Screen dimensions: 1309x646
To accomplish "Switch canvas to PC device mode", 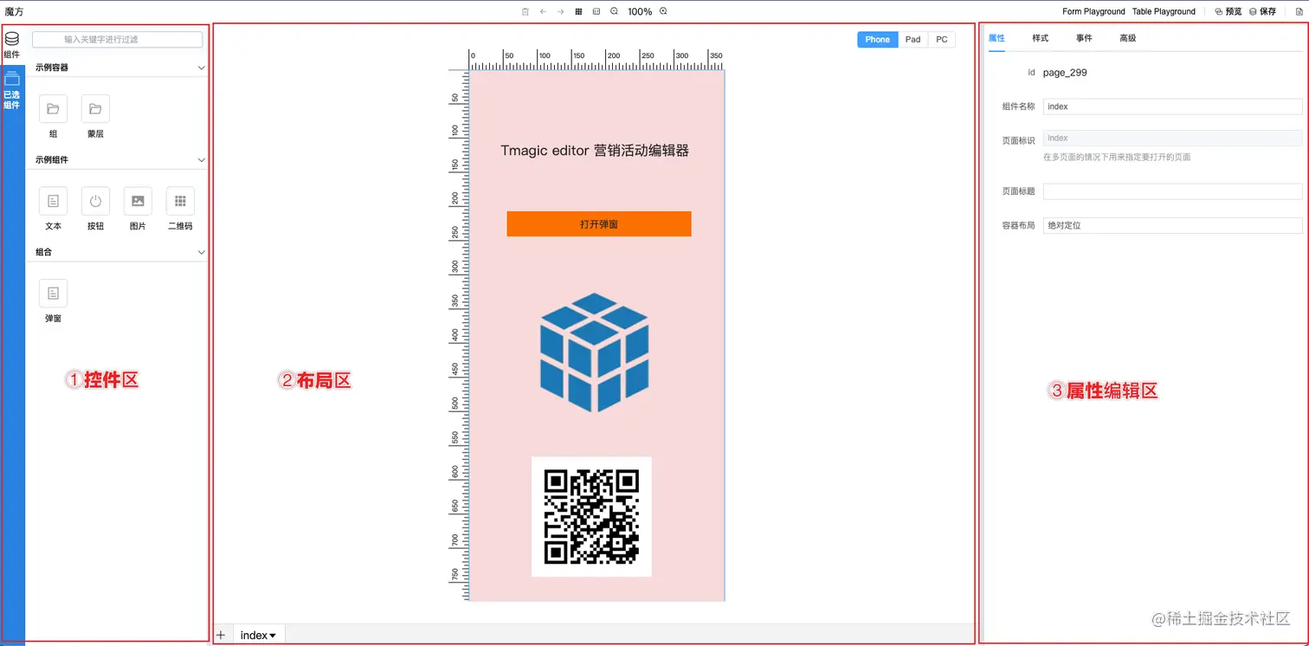I will (941, 39).
